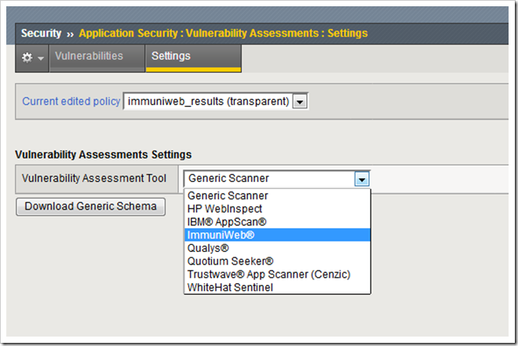Select the highlighted ImmuniWeb option
Image resolution: width=518 pixels, height=346 pixels.
pos(221,235)
